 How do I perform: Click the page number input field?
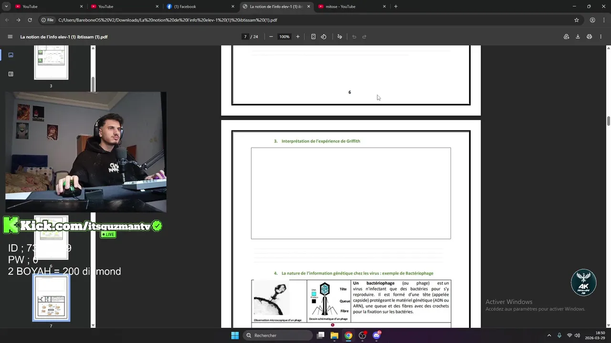245,37
